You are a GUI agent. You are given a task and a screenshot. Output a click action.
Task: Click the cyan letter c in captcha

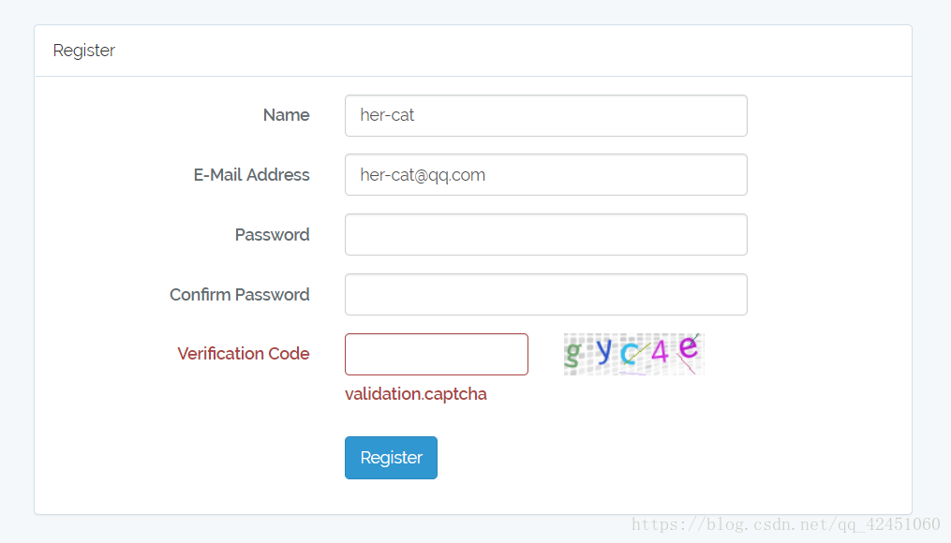630,353
